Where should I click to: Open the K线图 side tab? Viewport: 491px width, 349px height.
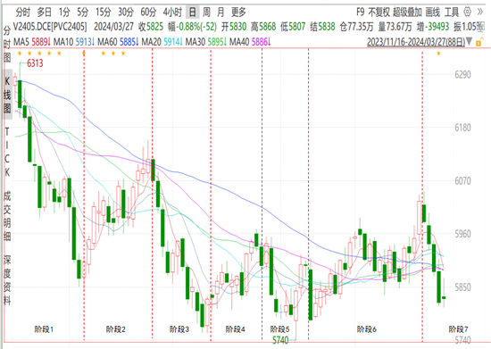(x=7, y=95)
